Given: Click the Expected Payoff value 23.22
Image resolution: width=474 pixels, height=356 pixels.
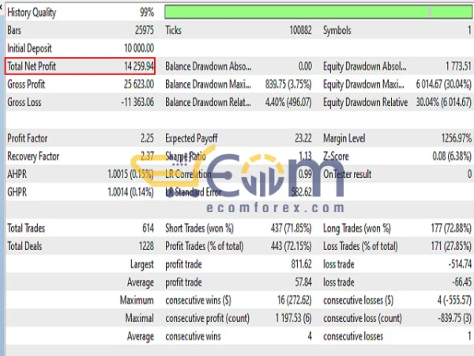Looking at the screenshot, I should tap(300, 138).
